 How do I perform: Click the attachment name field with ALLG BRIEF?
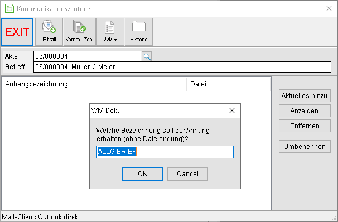point(165,152)
